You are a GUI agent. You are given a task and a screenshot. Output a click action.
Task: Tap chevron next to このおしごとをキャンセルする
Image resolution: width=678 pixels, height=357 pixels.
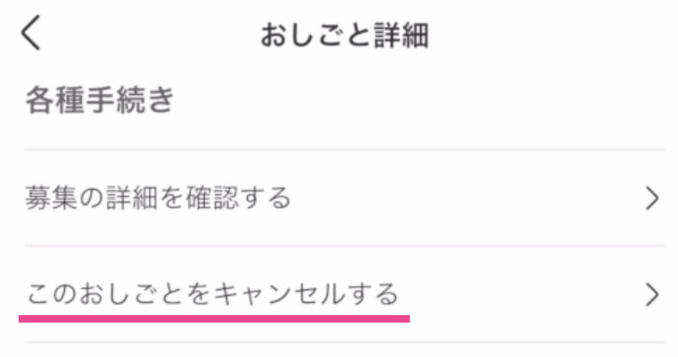(652, 295)
